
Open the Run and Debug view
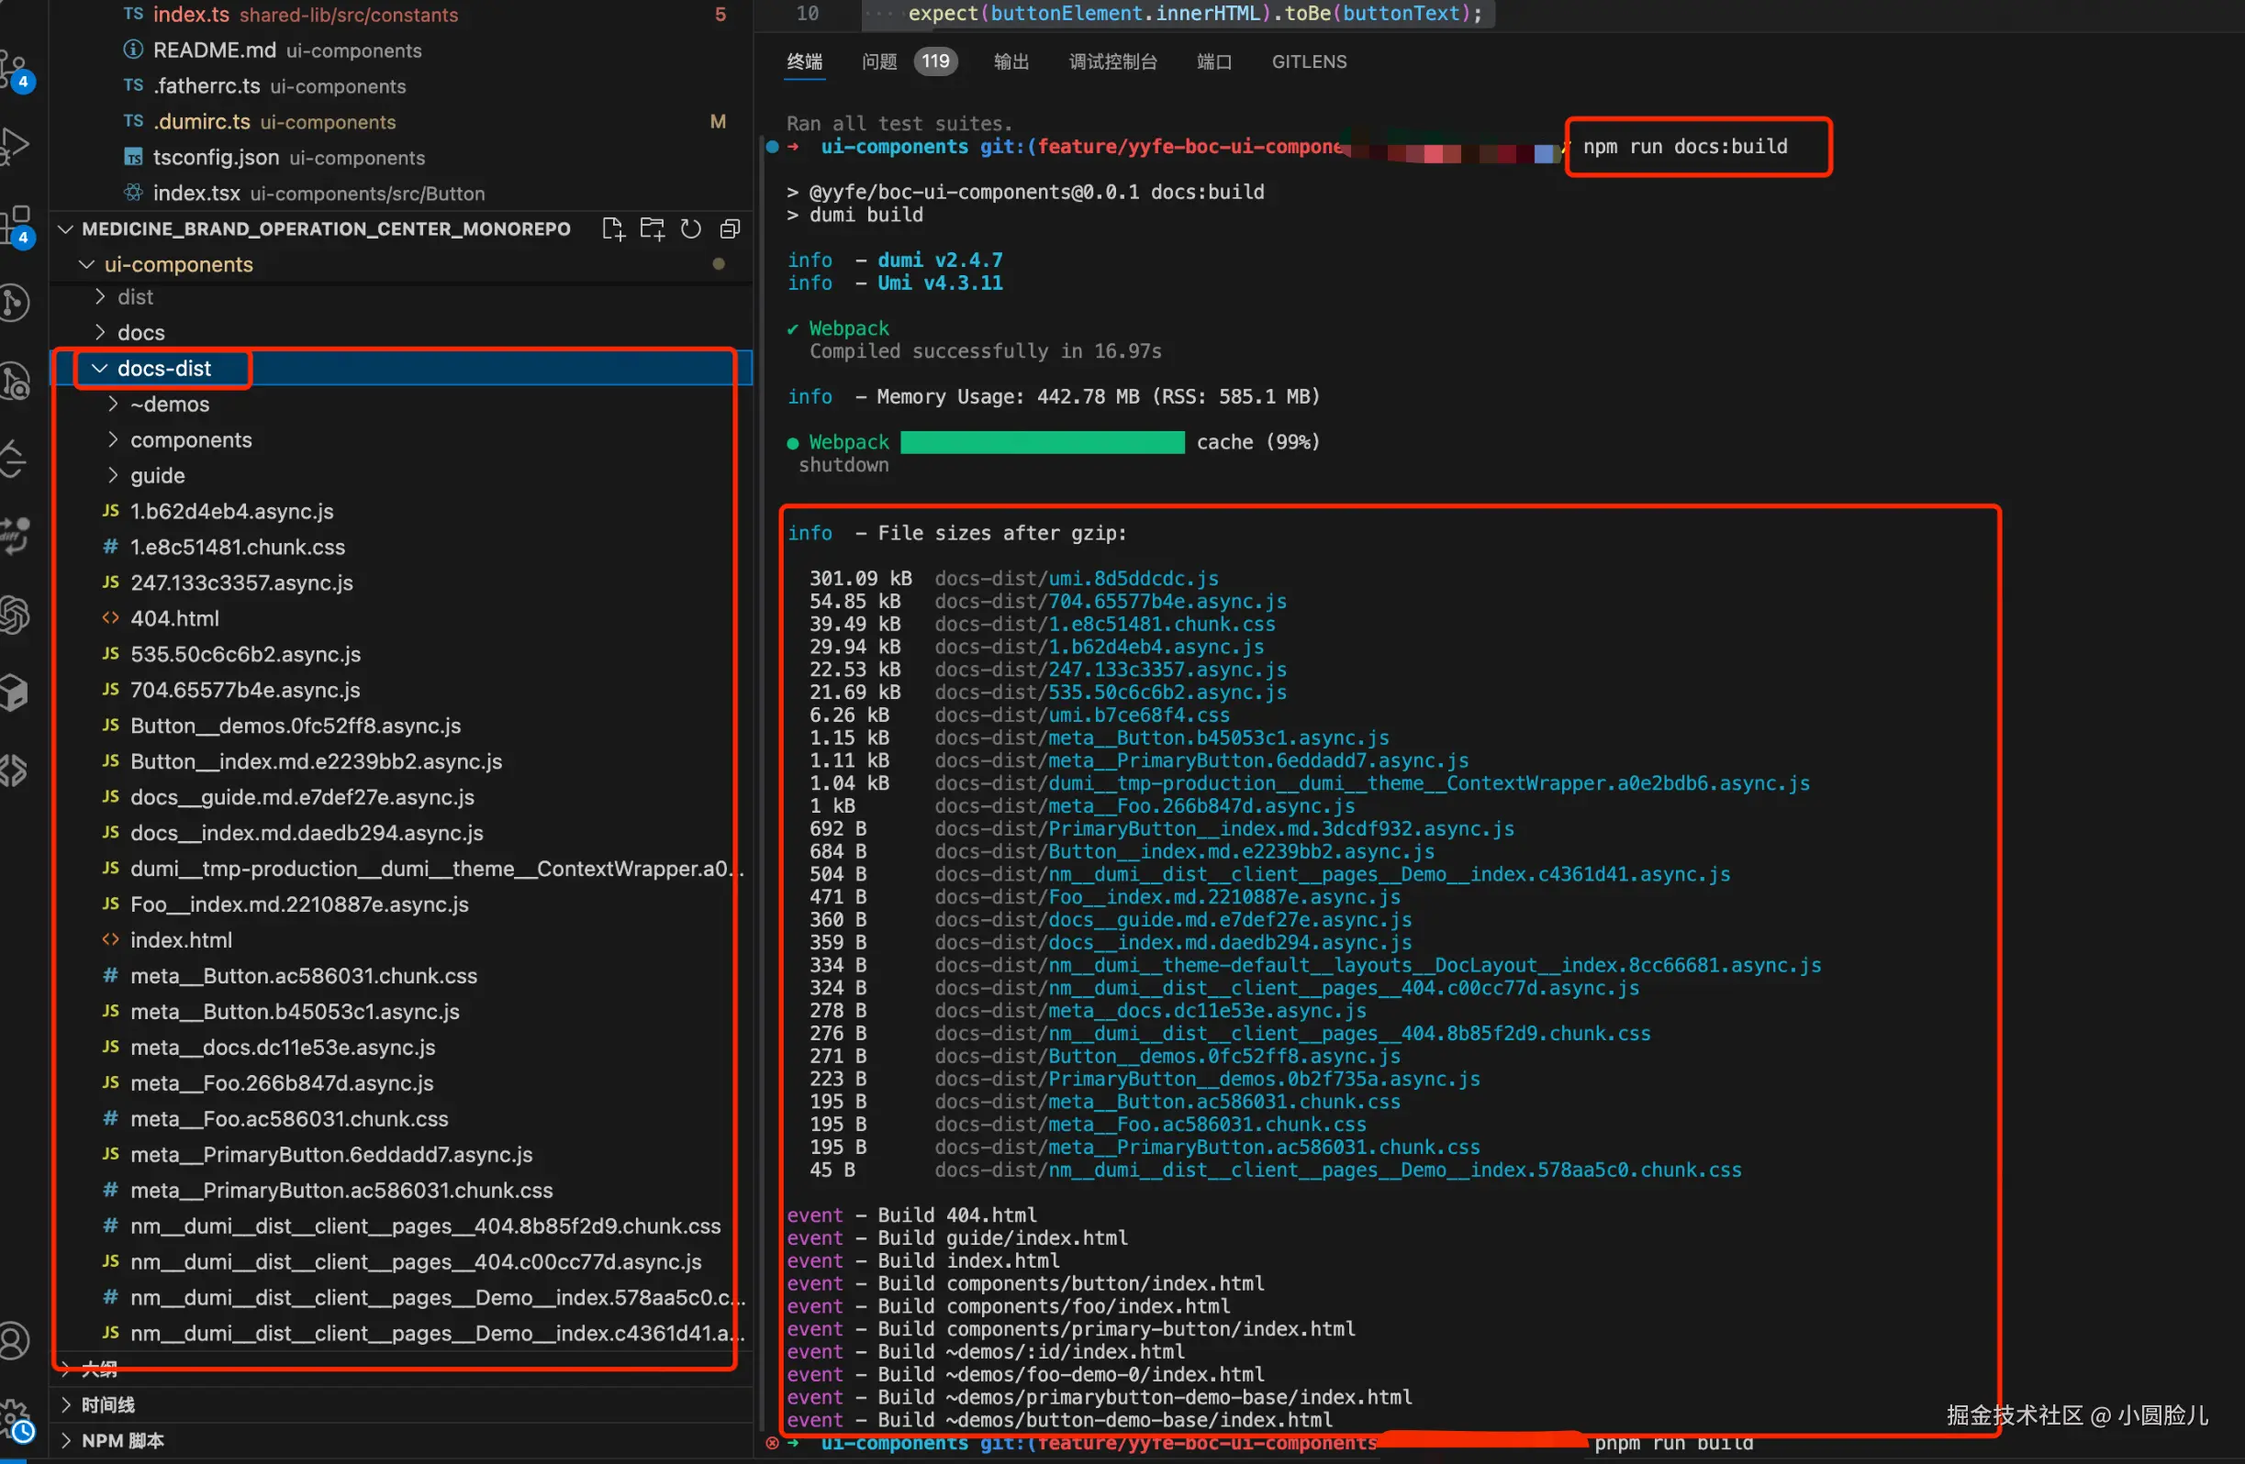pos(15,146)
